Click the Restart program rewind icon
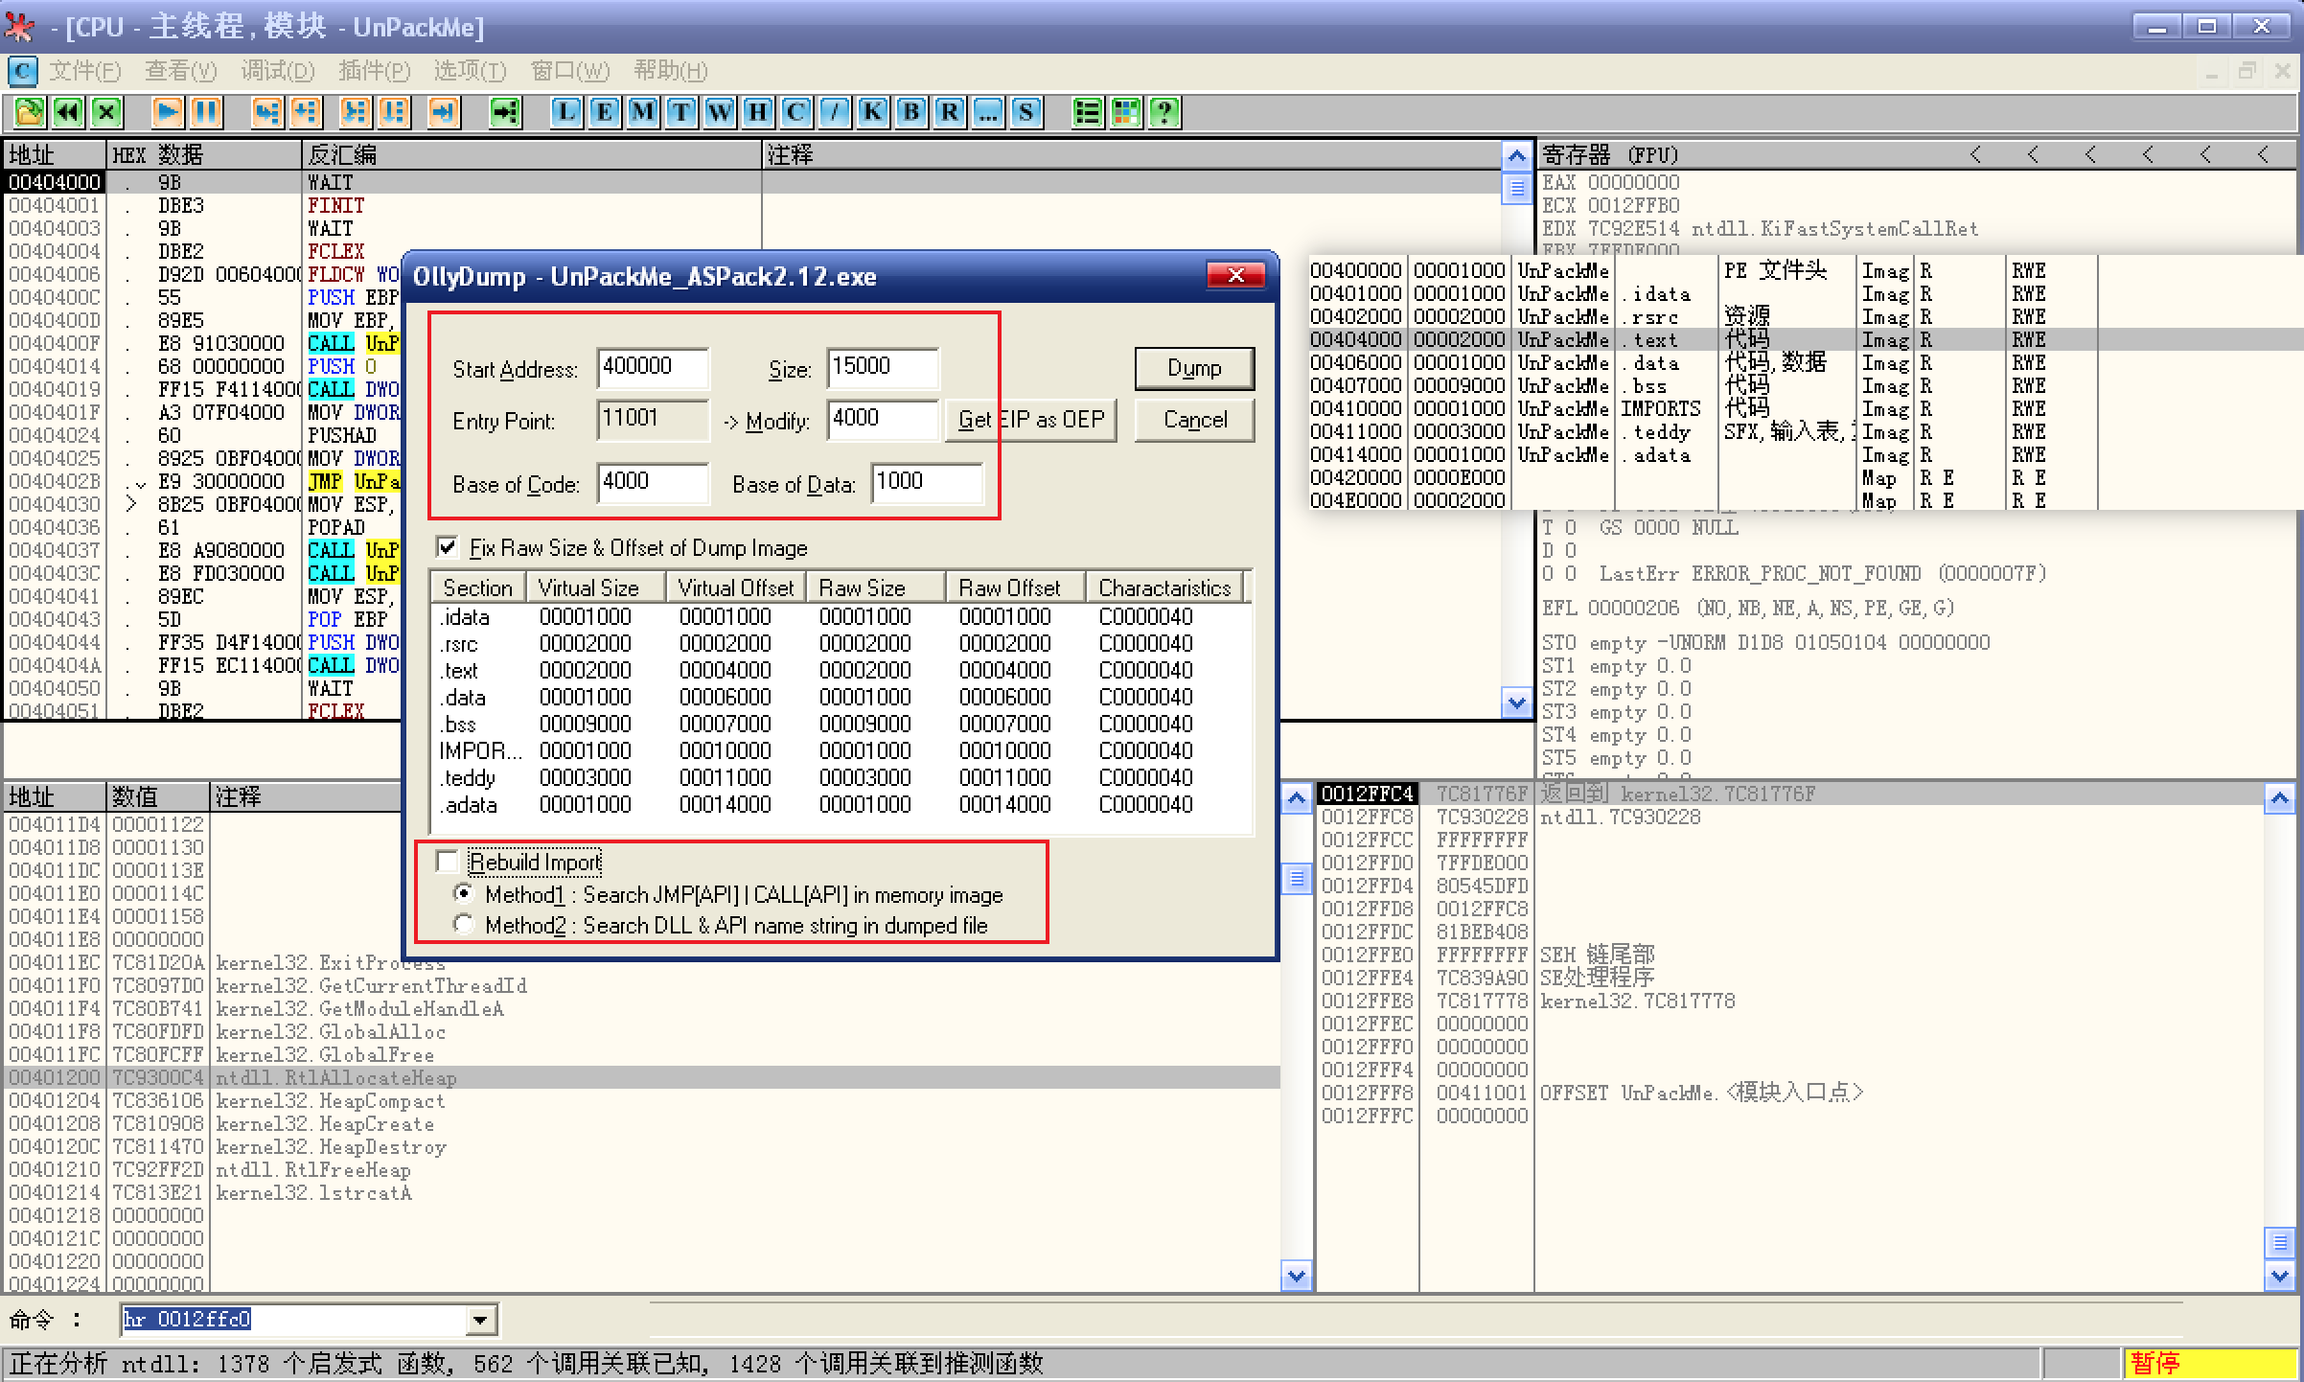Screen dimensions: 2304x1382 68,112
